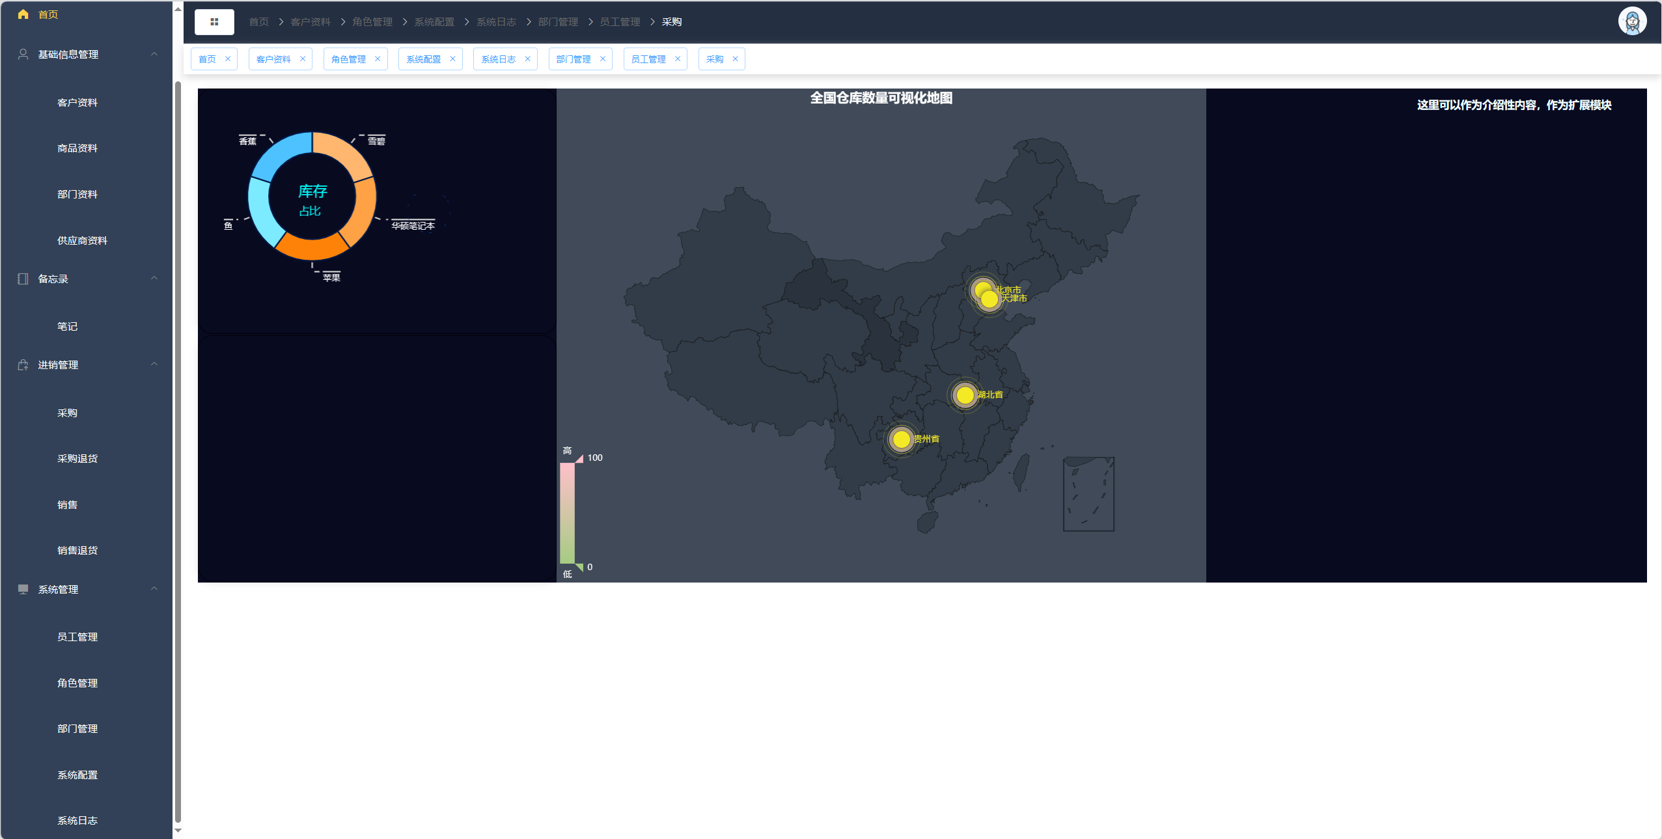Collapse the 基础信息管理 submenu
The image size is (1662, 839).
154,54
